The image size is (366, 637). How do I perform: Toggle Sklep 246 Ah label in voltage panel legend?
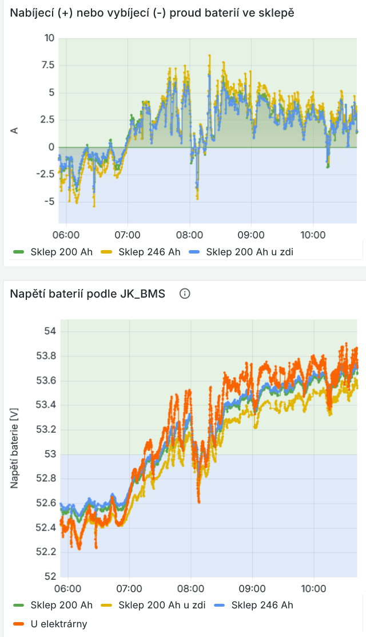click(262, 605)
